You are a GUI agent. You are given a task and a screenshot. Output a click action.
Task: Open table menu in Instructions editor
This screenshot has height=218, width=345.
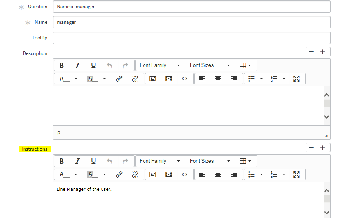[x=245, y=161]
